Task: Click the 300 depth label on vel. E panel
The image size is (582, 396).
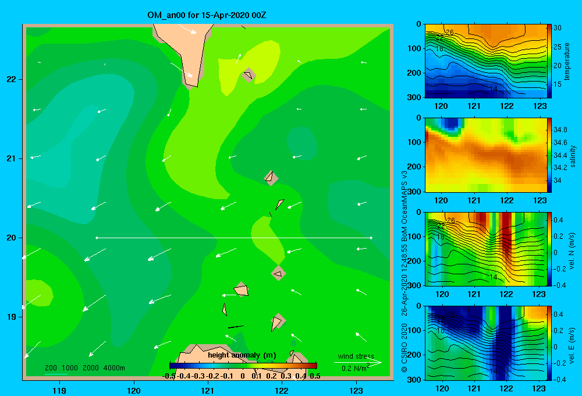Action: [x=414, y=380]
